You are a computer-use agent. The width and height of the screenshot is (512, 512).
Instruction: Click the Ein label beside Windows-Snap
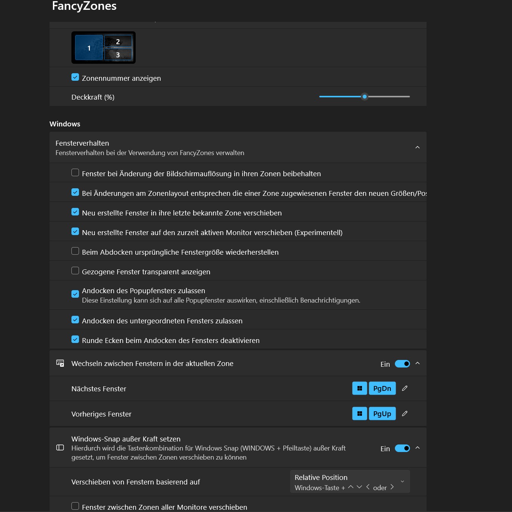385,449
